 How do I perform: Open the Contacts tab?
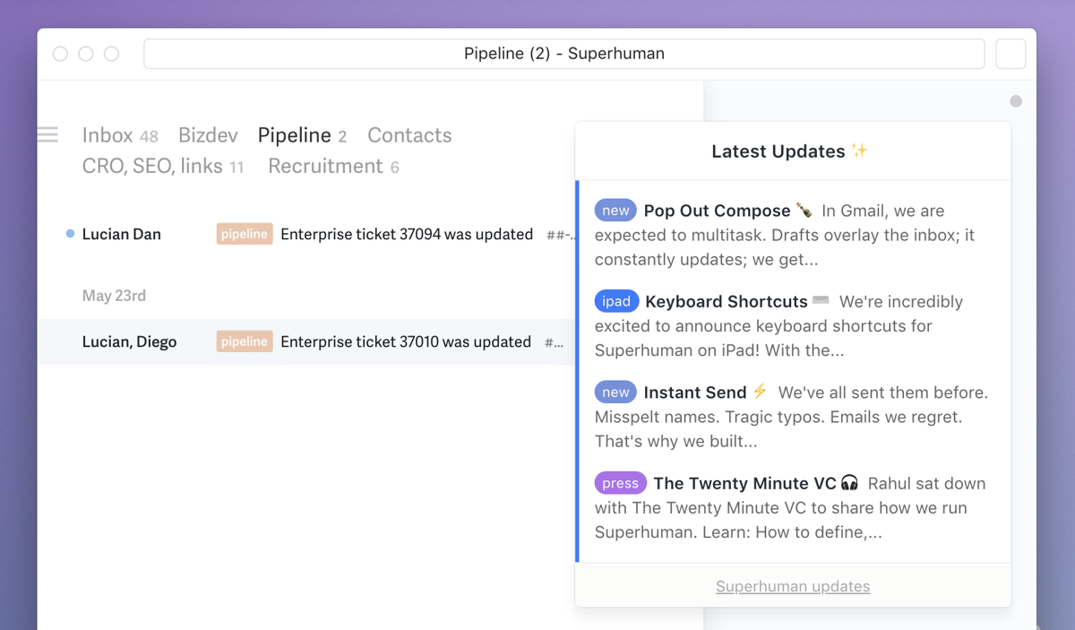[409, 135]
